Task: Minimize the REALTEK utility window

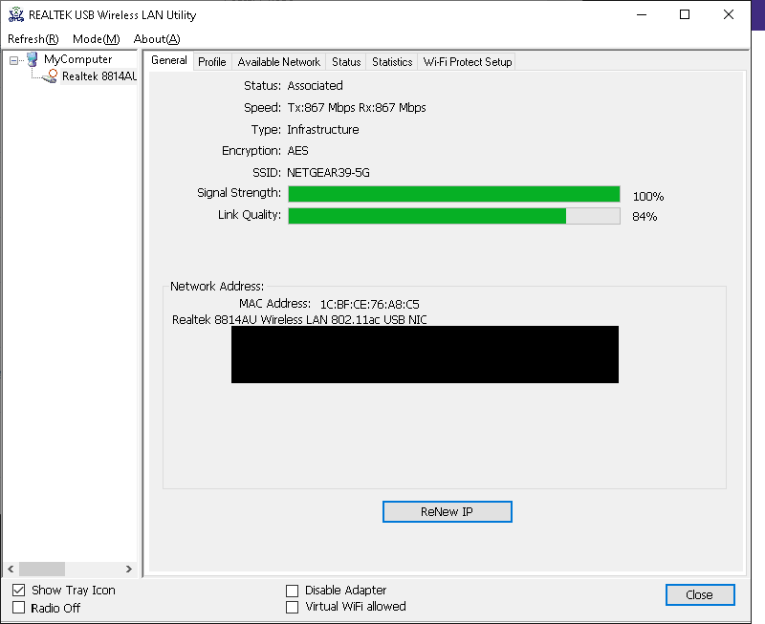Action: [642, 14]
